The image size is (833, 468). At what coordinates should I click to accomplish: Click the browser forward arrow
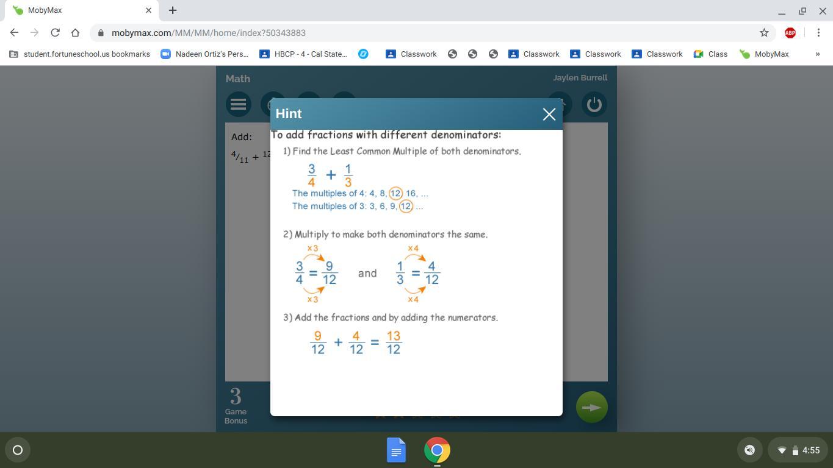tap(34, 33)
